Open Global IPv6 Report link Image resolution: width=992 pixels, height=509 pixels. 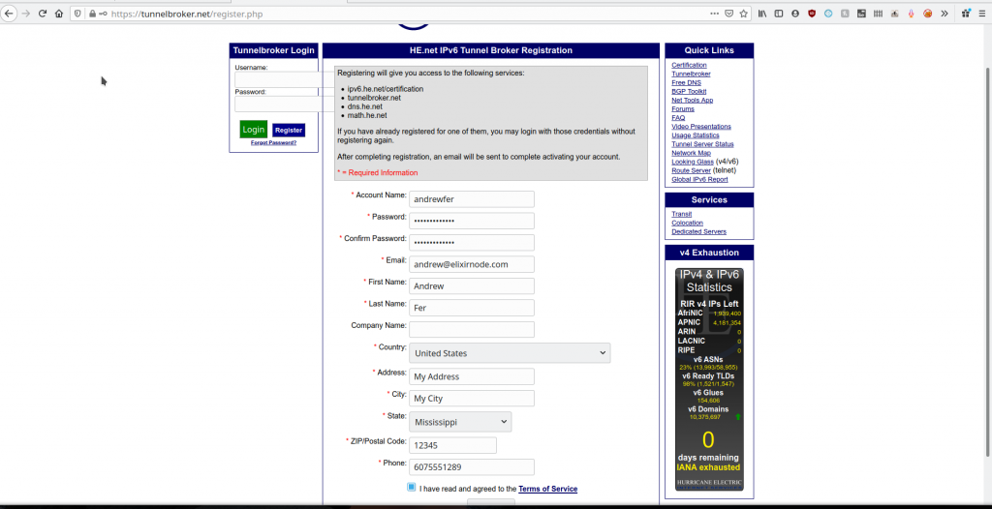coord(699,180)
